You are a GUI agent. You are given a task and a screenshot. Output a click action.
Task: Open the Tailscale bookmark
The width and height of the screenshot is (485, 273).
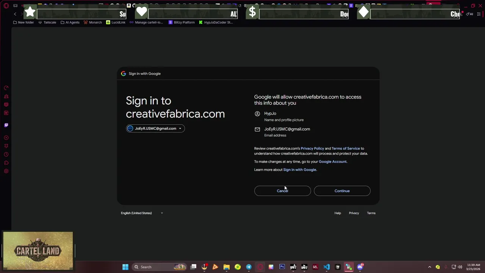pos(47,22)
